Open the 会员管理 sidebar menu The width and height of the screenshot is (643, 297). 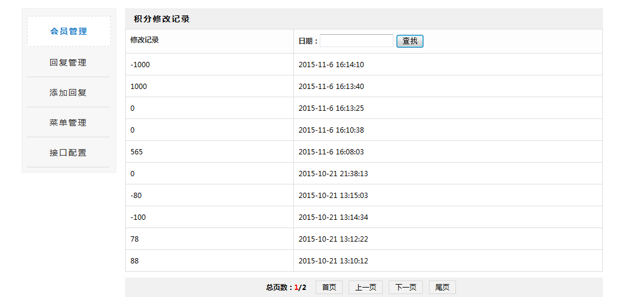coord(68,32)
